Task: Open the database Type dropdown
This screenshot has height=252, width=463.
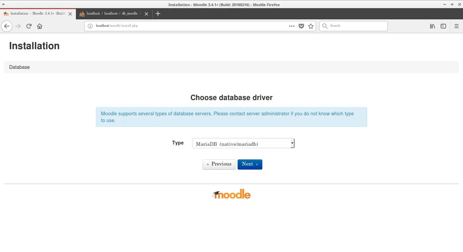Action: pos(243,143)
